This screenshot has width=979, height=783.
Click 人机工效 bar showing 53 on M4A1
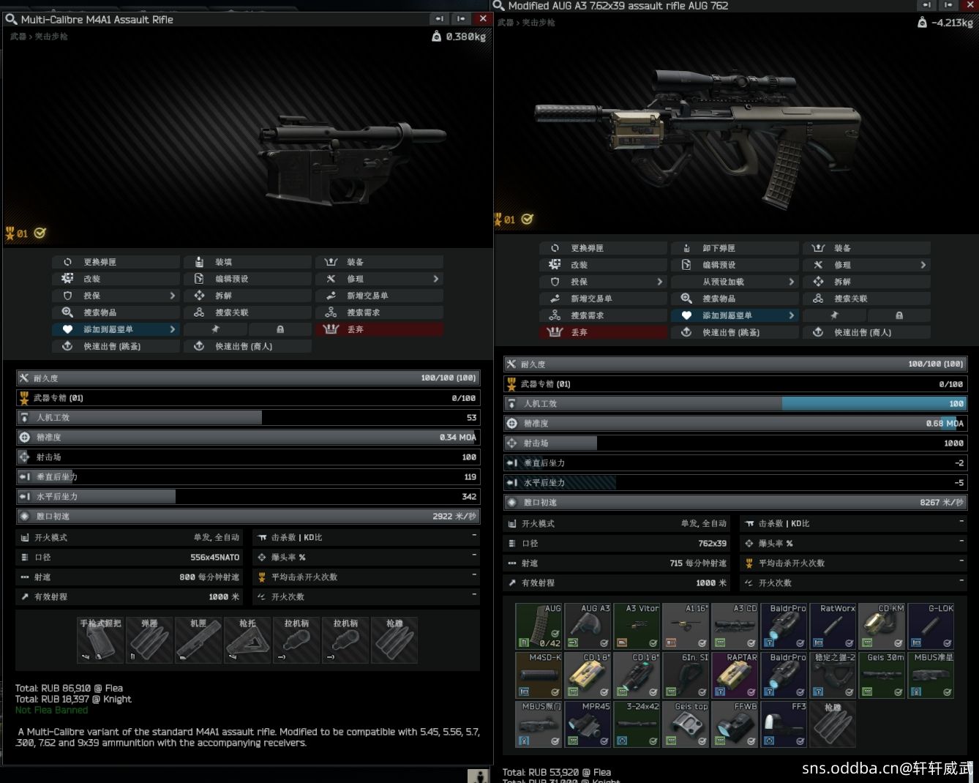(248, 417)
